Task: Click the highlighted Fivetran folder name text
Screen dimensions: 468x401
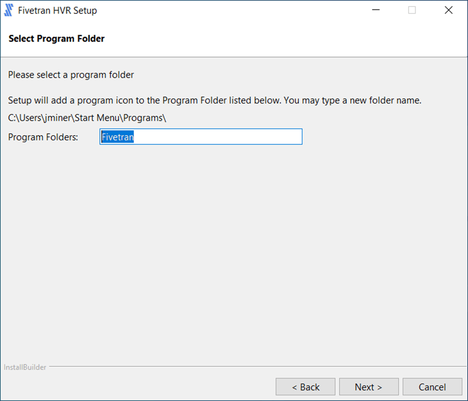Action: [117, 137]
